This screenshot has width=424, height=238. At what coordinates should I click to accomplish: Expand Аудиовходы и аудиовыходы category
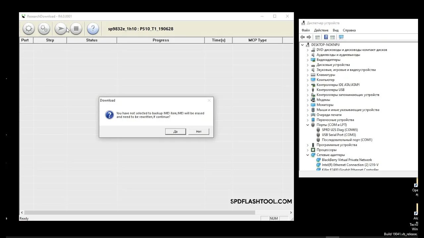[x=307, y=55]
